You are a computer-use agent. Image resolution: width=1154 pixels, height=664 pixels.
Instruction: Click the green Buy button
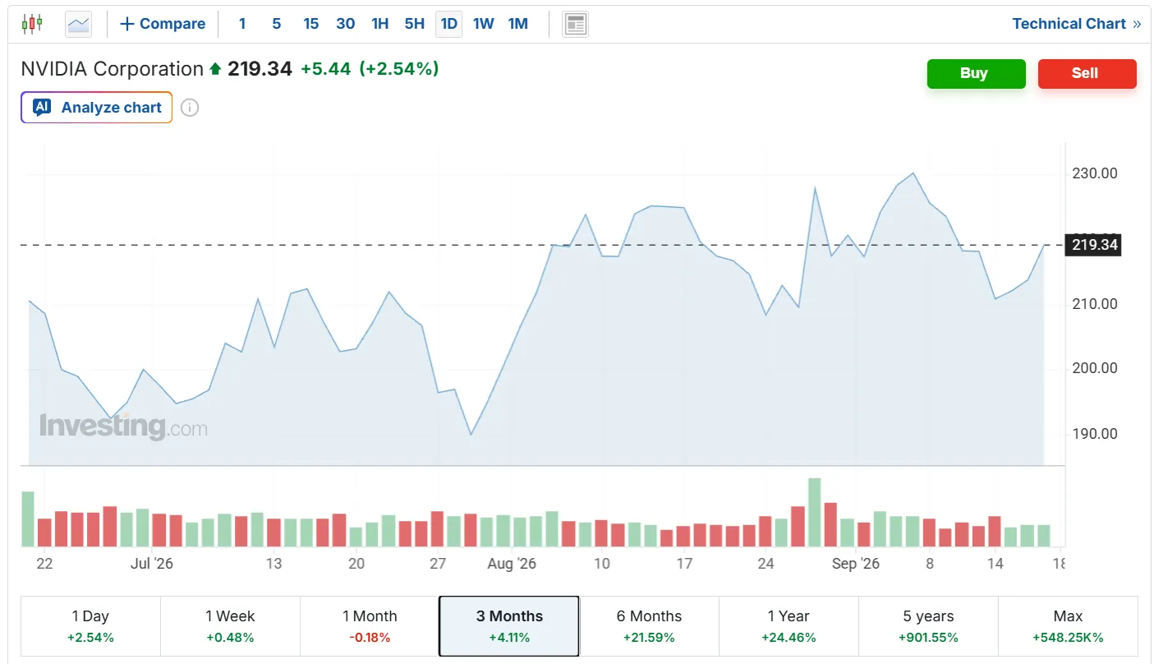click(976, 73)
